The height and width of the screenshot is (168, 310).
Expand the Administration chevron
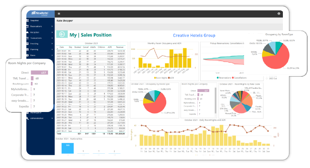coord(52,118)
